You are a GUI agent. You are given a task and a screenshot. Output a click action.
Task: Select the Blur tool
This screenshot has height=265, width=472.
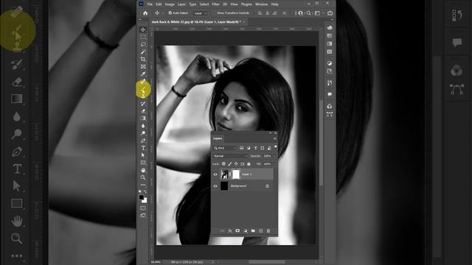tap(143, 126)
